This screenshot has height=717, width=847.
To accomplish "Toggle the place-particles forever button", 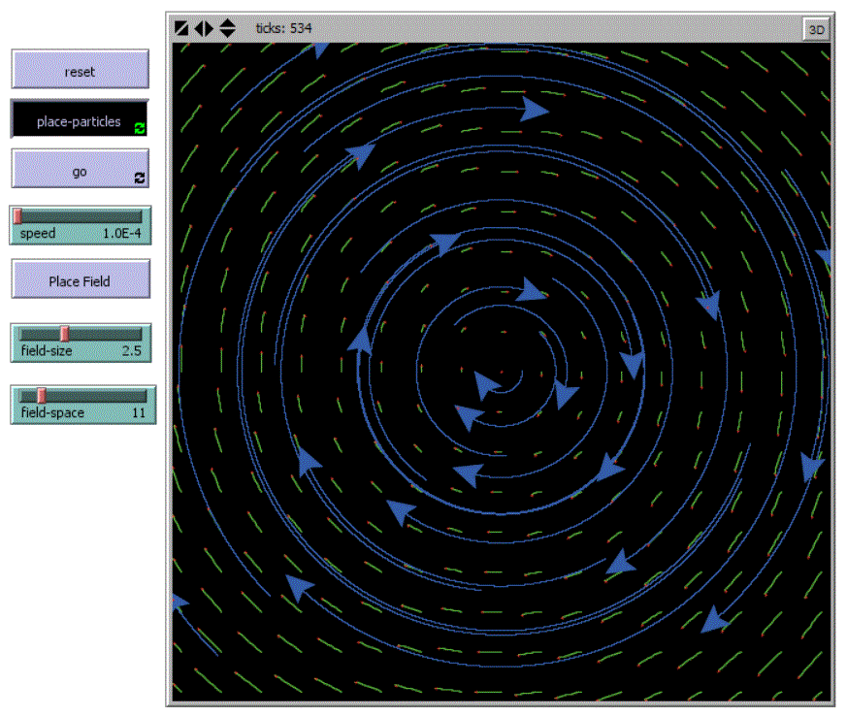I will point(80,118).
